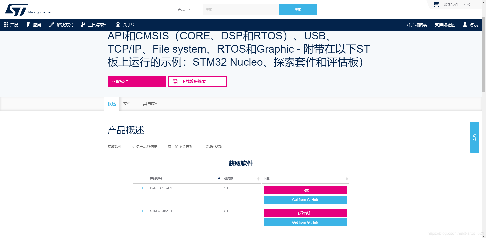Image resolution: width=486 pixels, height=238 pixels.
Task: Click 下载 button for Patch_CubeF1
Action: click(305, 190)
